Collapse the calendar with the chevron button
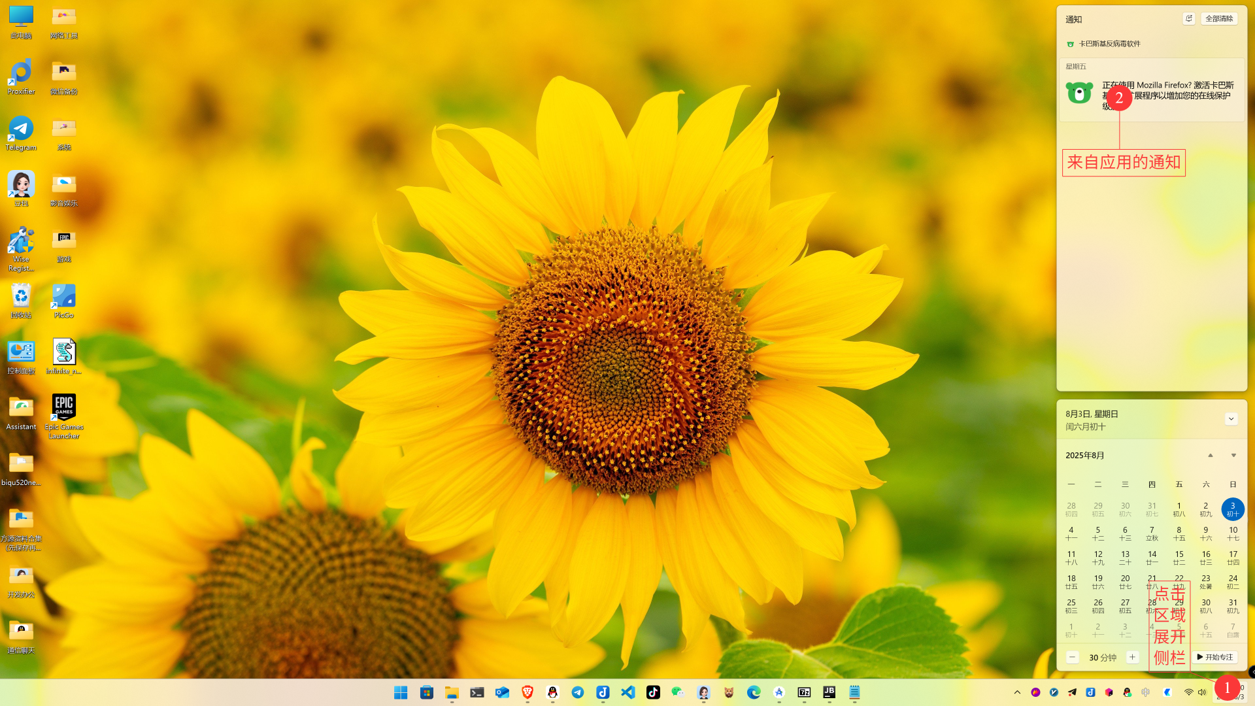 (1231, 418)
